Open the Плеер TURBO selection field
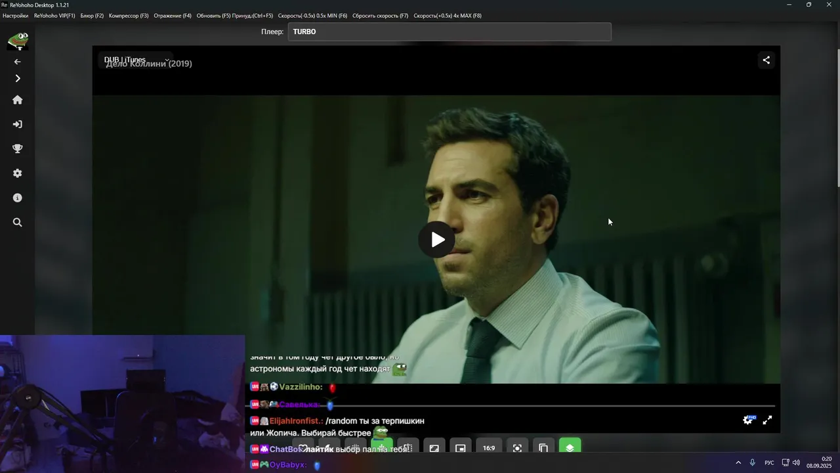Screen dimensions: 840x473 tap(450, 32)
